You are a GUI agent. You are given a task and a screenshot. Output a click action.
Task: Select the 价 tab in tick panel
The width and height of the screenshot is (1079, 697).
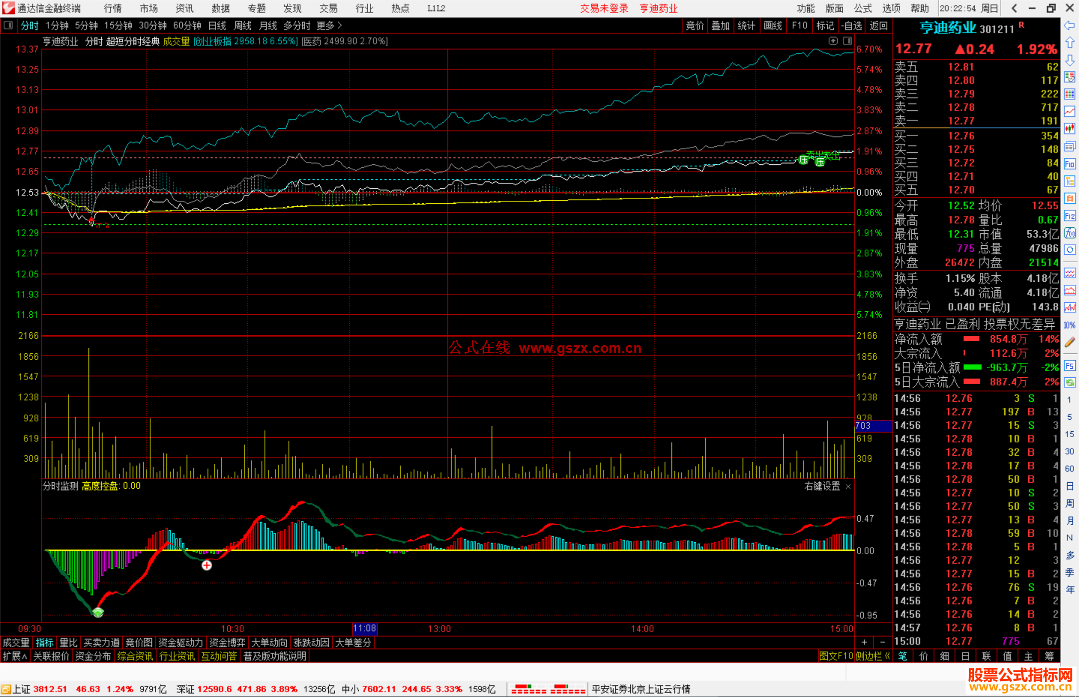(x=923, y=656)
